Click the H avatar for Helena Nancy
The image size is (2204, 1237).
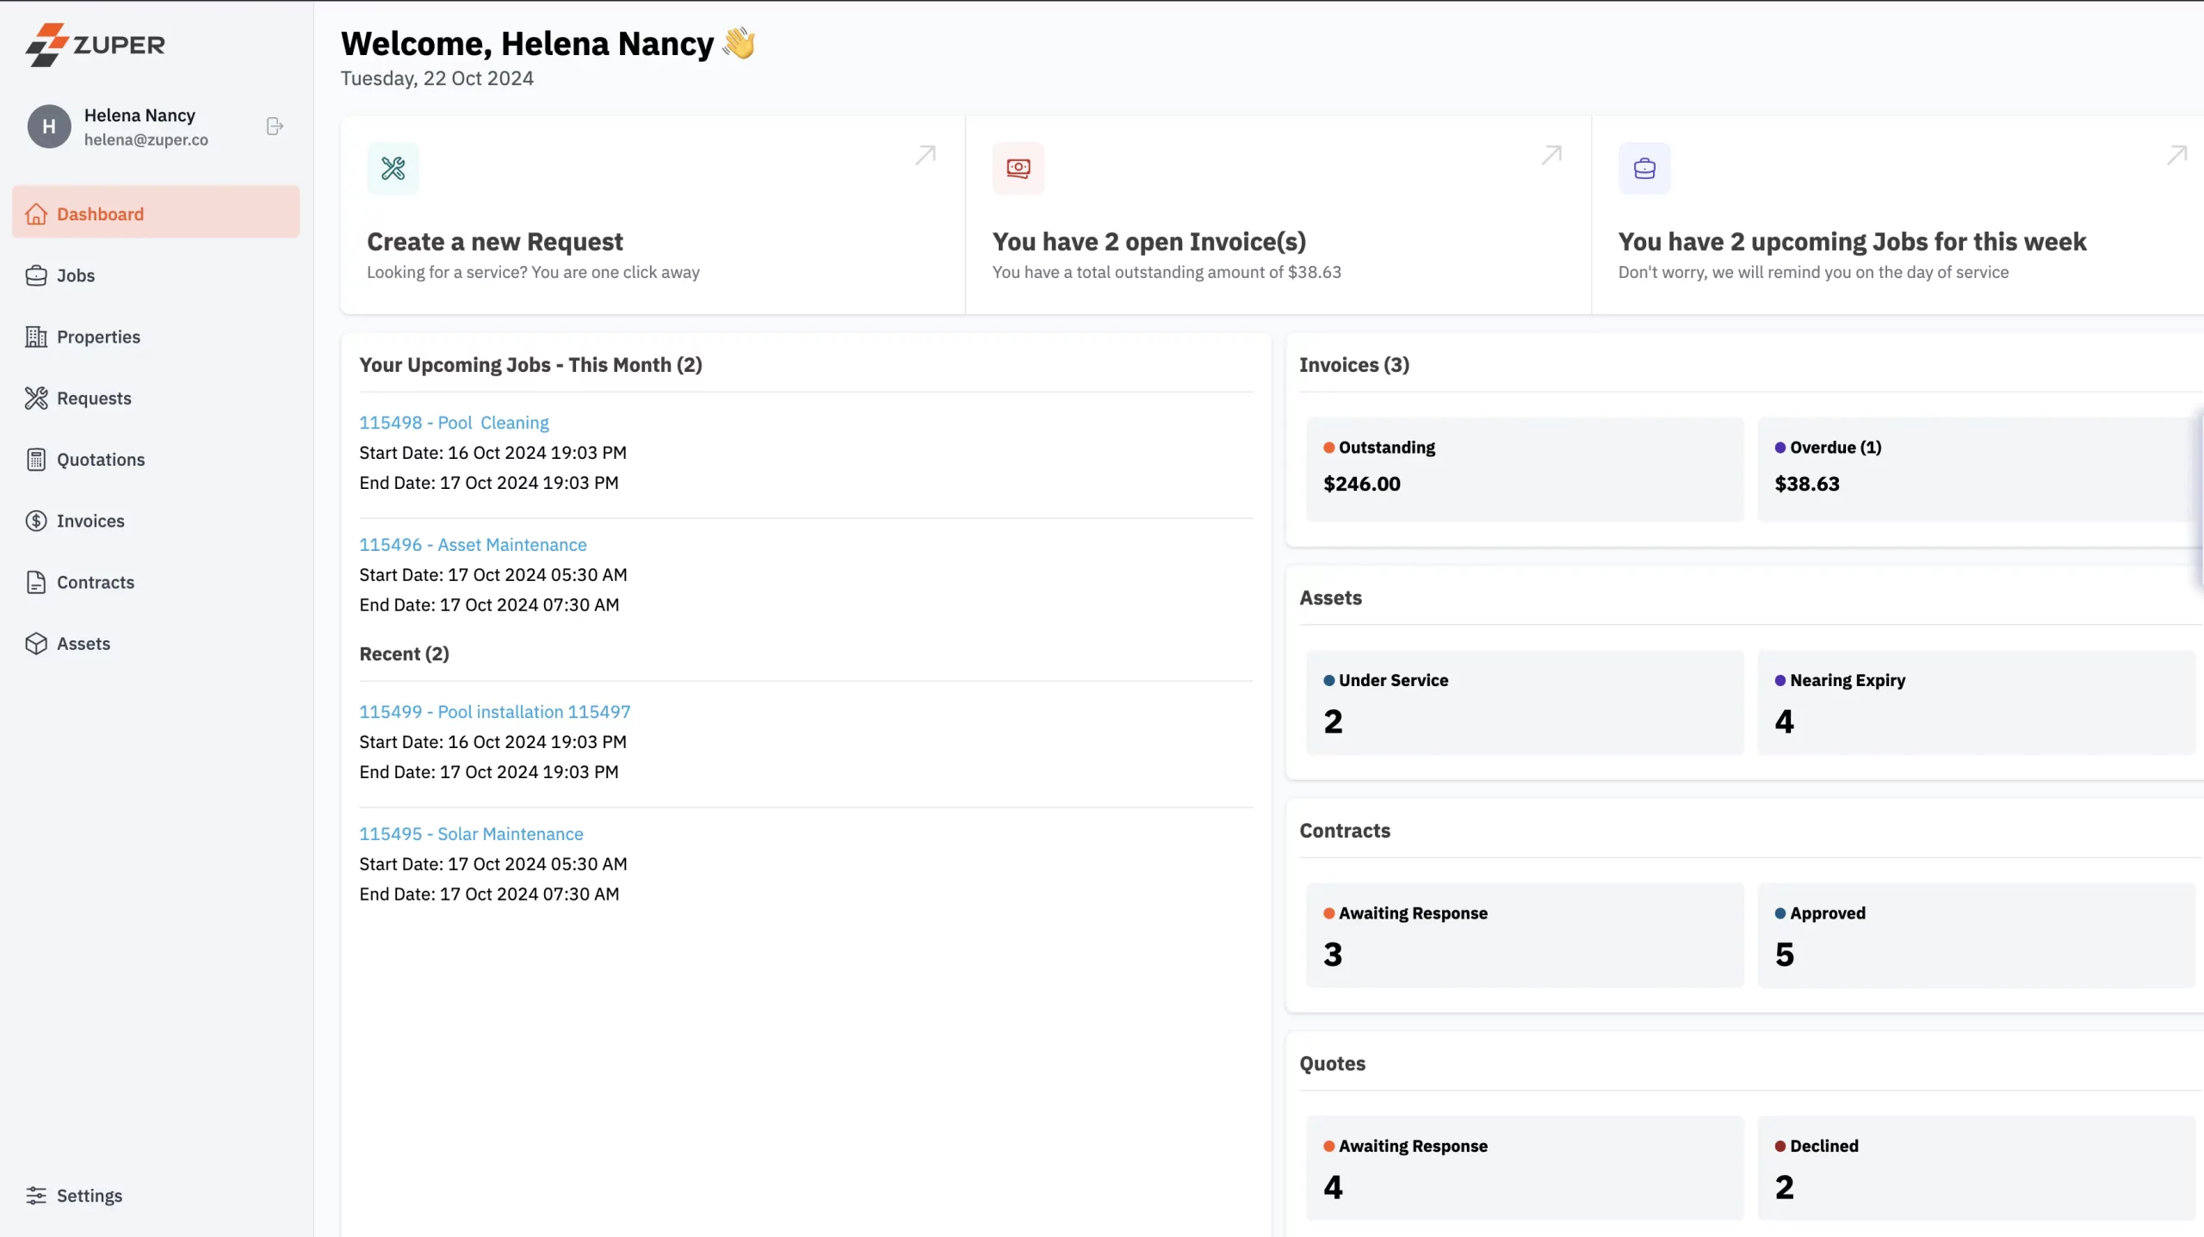coord(47,126)
